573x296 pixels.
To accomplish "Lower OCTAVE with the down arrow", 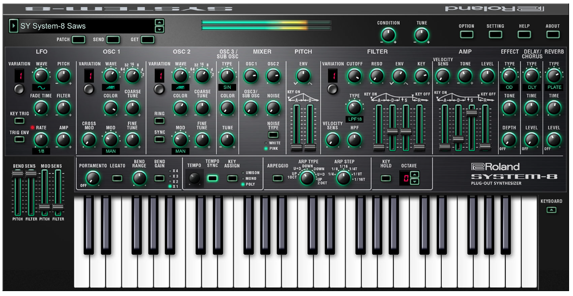I will [x=415, y=181].
